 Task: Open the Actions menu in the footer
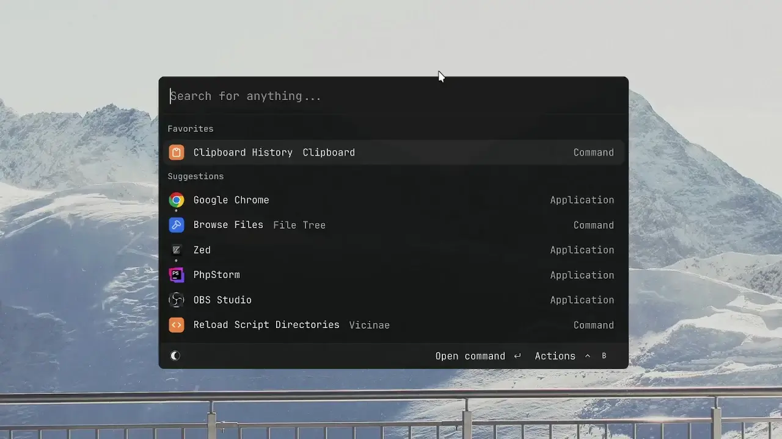click(555, 356)
